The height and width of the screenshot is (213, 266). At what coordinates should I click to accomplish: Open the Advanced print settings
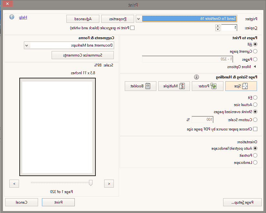[x=83, y=19]
